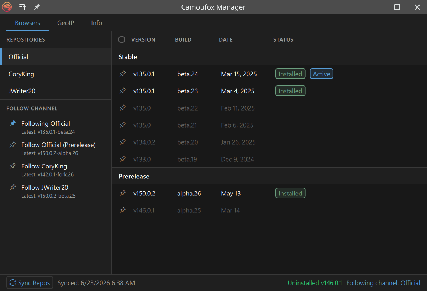Click Latest: v150.0.2-beta.25 text
The image size is (427, 291).
coord(48,196)
